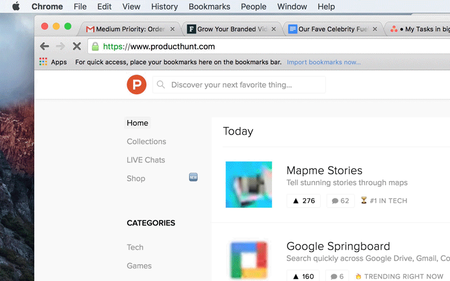
Task: Close the Our Fave Celebrity tab
Action: pos(375,29)
